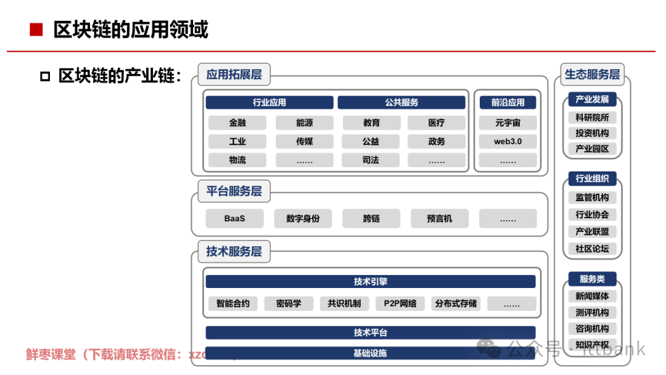Expand the 平台服务层 section label
Viewport: 666px width, 375px height.
[x=234, y=191]
